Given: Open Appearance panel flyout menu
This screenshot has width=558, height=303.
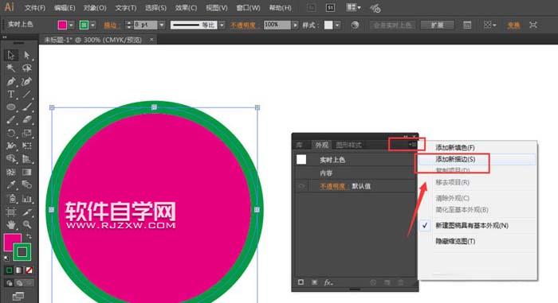Looking at the screenshot, I should pos(412,145).
